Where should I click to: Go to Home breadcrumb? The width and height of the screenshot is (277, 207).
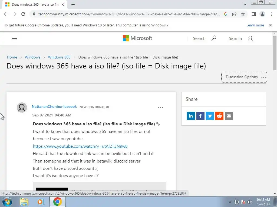click(x=12, y=57)
